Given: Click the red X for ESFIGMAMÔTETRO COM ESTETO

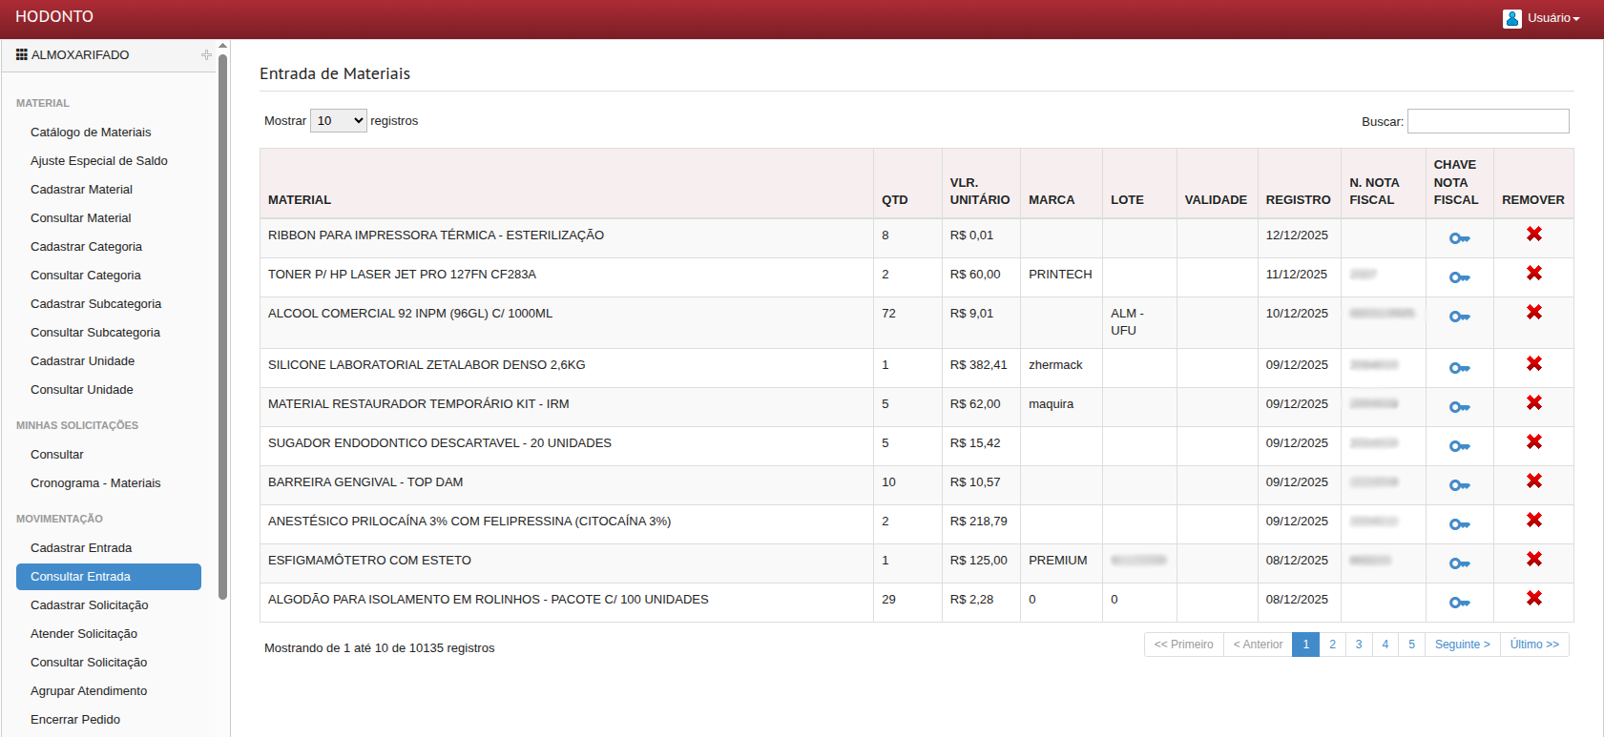Looking at the screenshot, I should click(1533, 560).
